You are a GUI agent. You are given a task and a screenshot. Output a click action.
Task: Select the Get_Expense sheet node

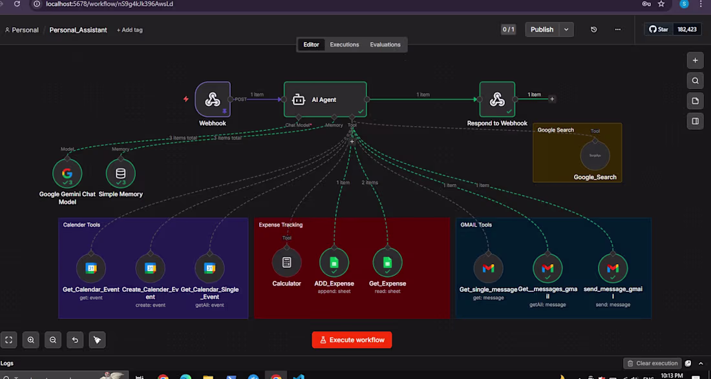click(387, 262)
